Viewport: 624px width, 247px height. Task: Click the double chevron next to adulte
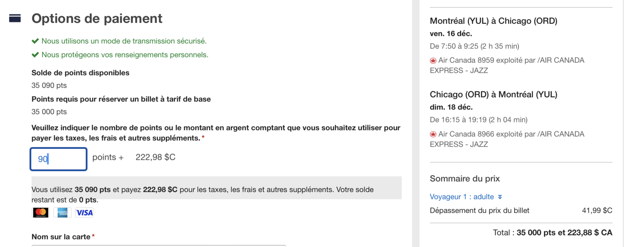point(500,197)
